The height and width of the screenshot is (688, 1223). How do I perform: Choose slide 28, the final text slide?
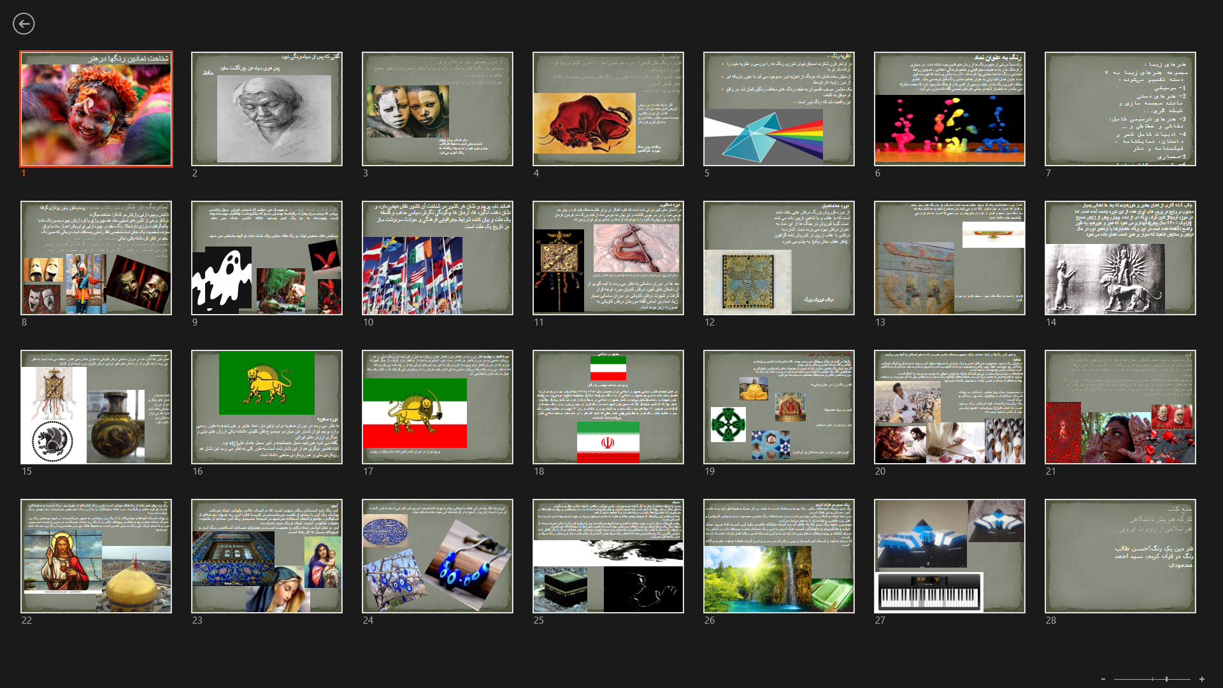point(1120,556)
